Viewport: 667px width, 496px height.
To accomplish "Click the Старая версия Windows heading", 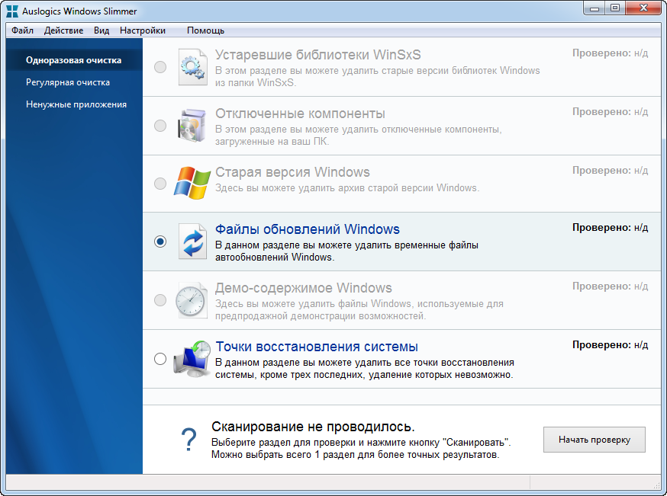I will coord(292,172).
